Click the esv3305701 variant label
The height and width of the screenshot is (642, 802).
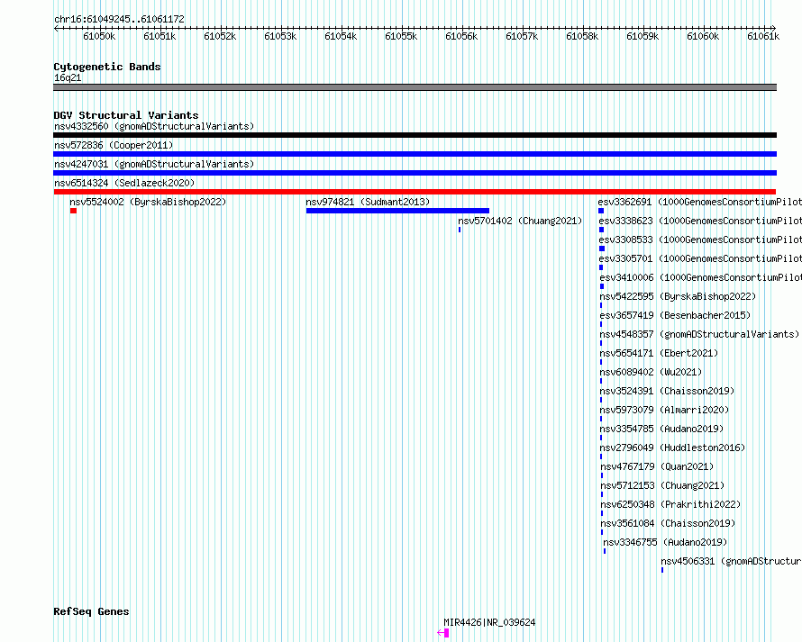[700, 258]
